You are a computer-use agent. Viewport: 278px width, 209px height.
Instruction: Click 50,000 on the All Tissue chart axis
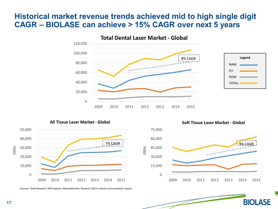tap(26, 129)
